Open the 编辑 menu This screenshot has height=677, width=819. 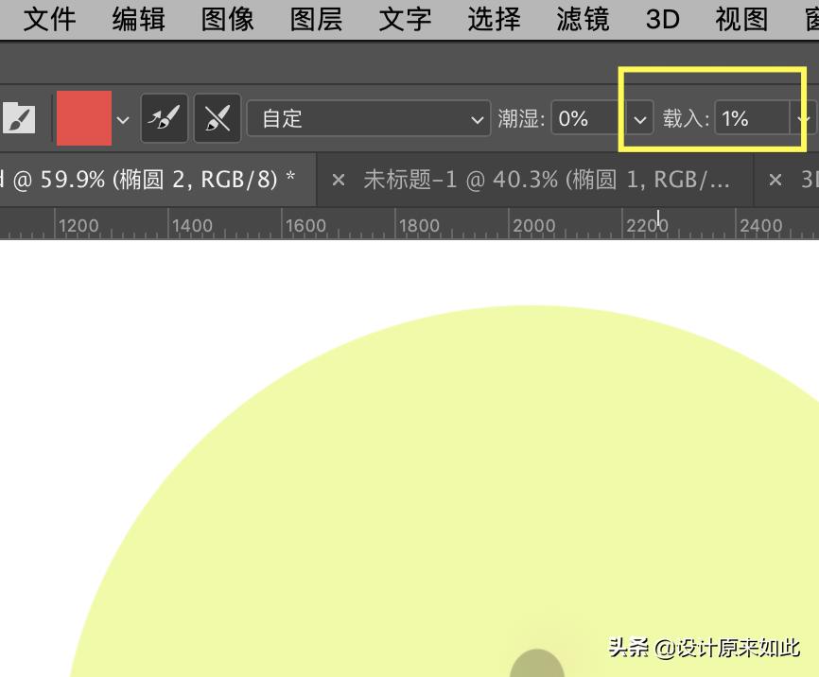tap(138, 19)
